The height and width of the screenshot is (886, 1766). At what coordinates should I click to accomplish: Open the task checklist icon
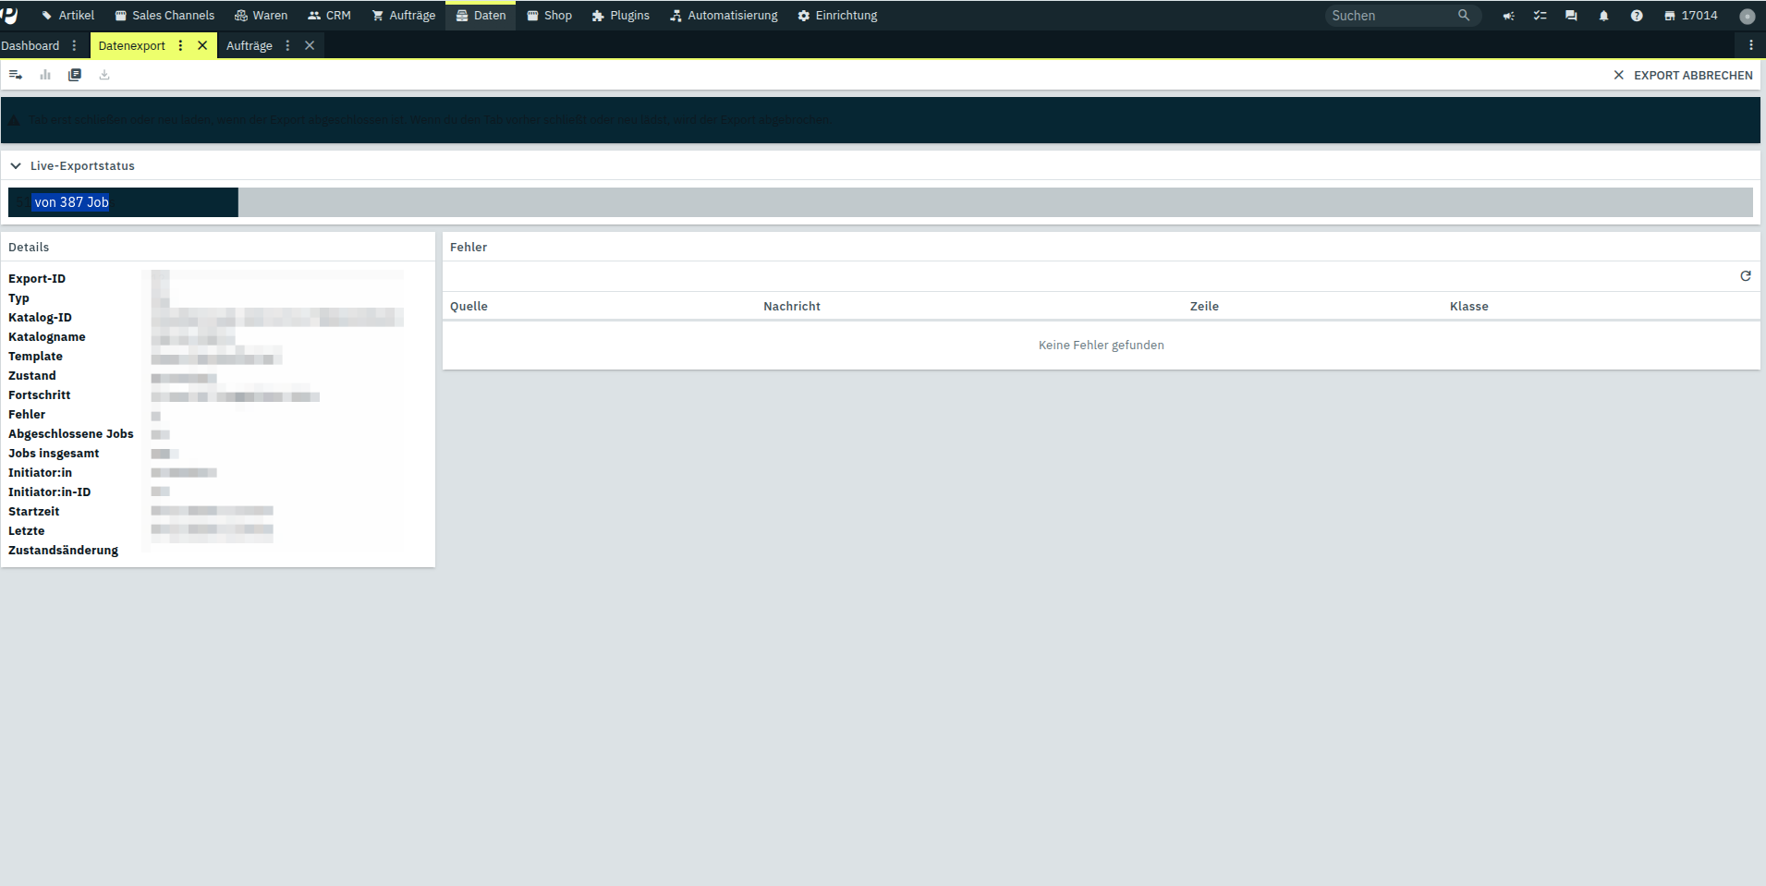pyautogui.click(x=1540, y=16)
